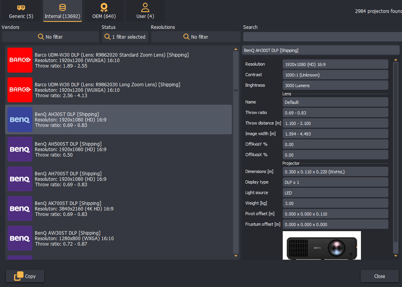Click the details panel scroll down arrow
Screen dimensions: 402x287
(396, 256)
